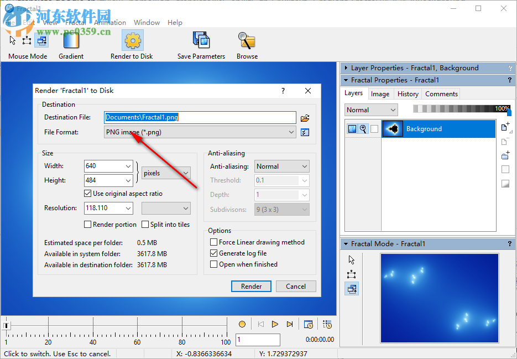Open Fractal Properties panel help
Screen dimensions: 517x359
(510, 80)
